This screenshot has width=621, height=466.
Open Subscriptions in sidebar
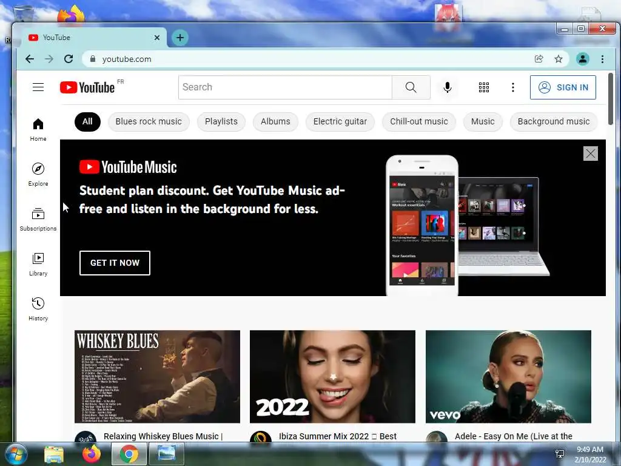(38, 219)
